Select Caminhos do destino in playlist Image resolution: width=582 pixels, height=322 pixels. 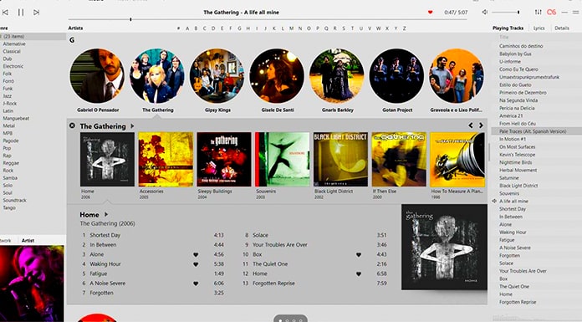click(x=521, y=46)
